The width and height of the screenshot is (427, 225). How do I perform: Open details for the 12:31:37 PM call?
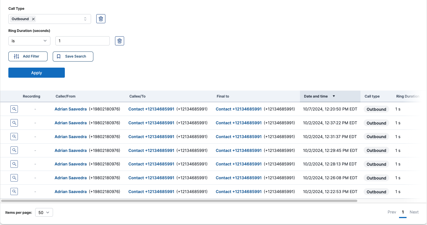[x=14, y=136]
